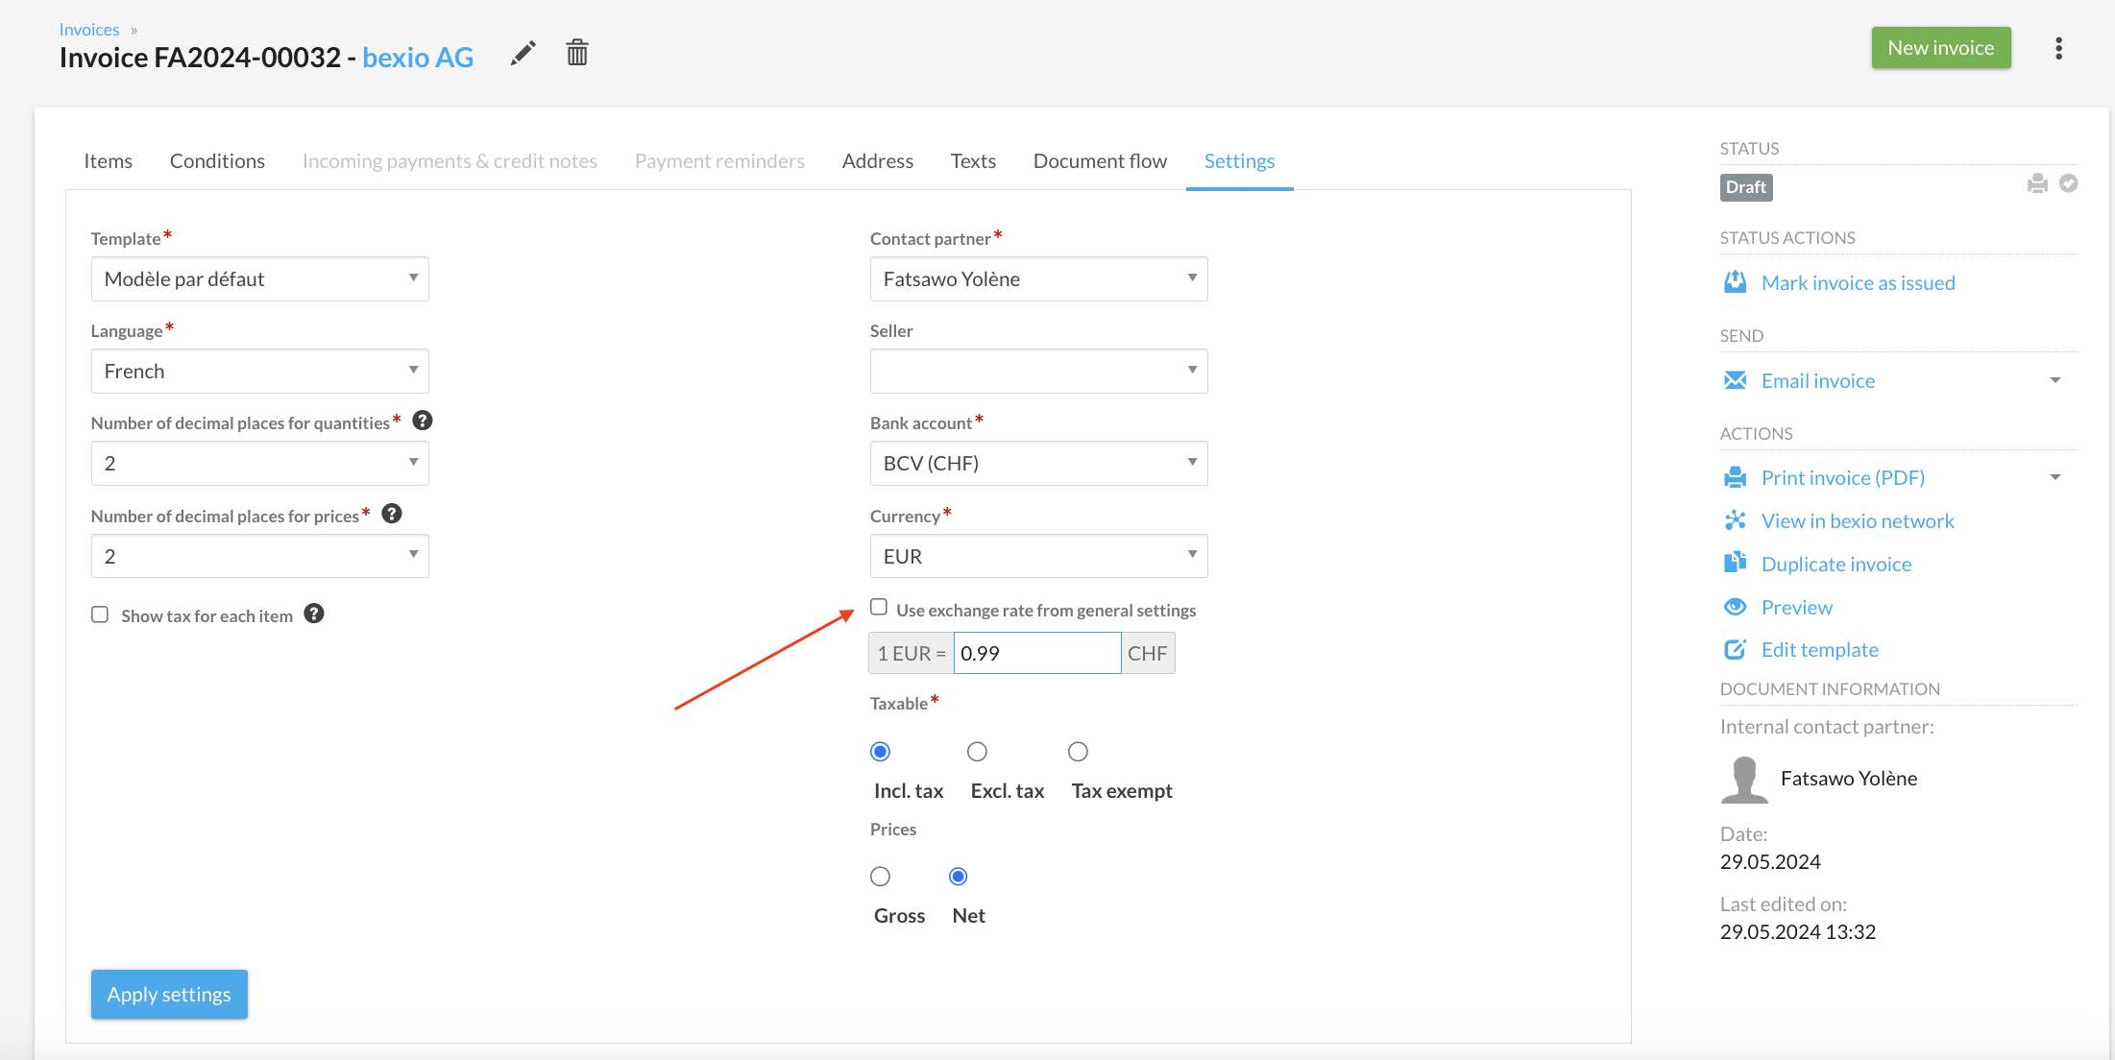Click help icon next to Show tax for each item
The width and height of the screenshot is (2115, 1060).
[x=314, y=614]
